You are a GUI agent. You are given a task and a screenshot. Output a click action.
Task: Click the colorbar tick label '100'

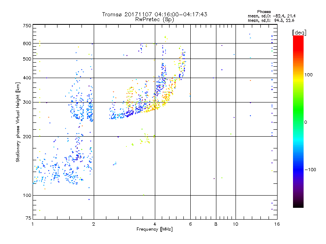point(308,75)
